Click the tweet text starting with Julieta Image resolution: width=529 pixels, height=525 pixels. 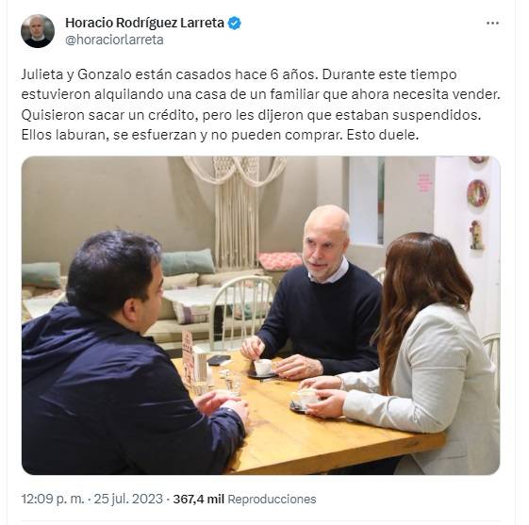tap(260, 105)
